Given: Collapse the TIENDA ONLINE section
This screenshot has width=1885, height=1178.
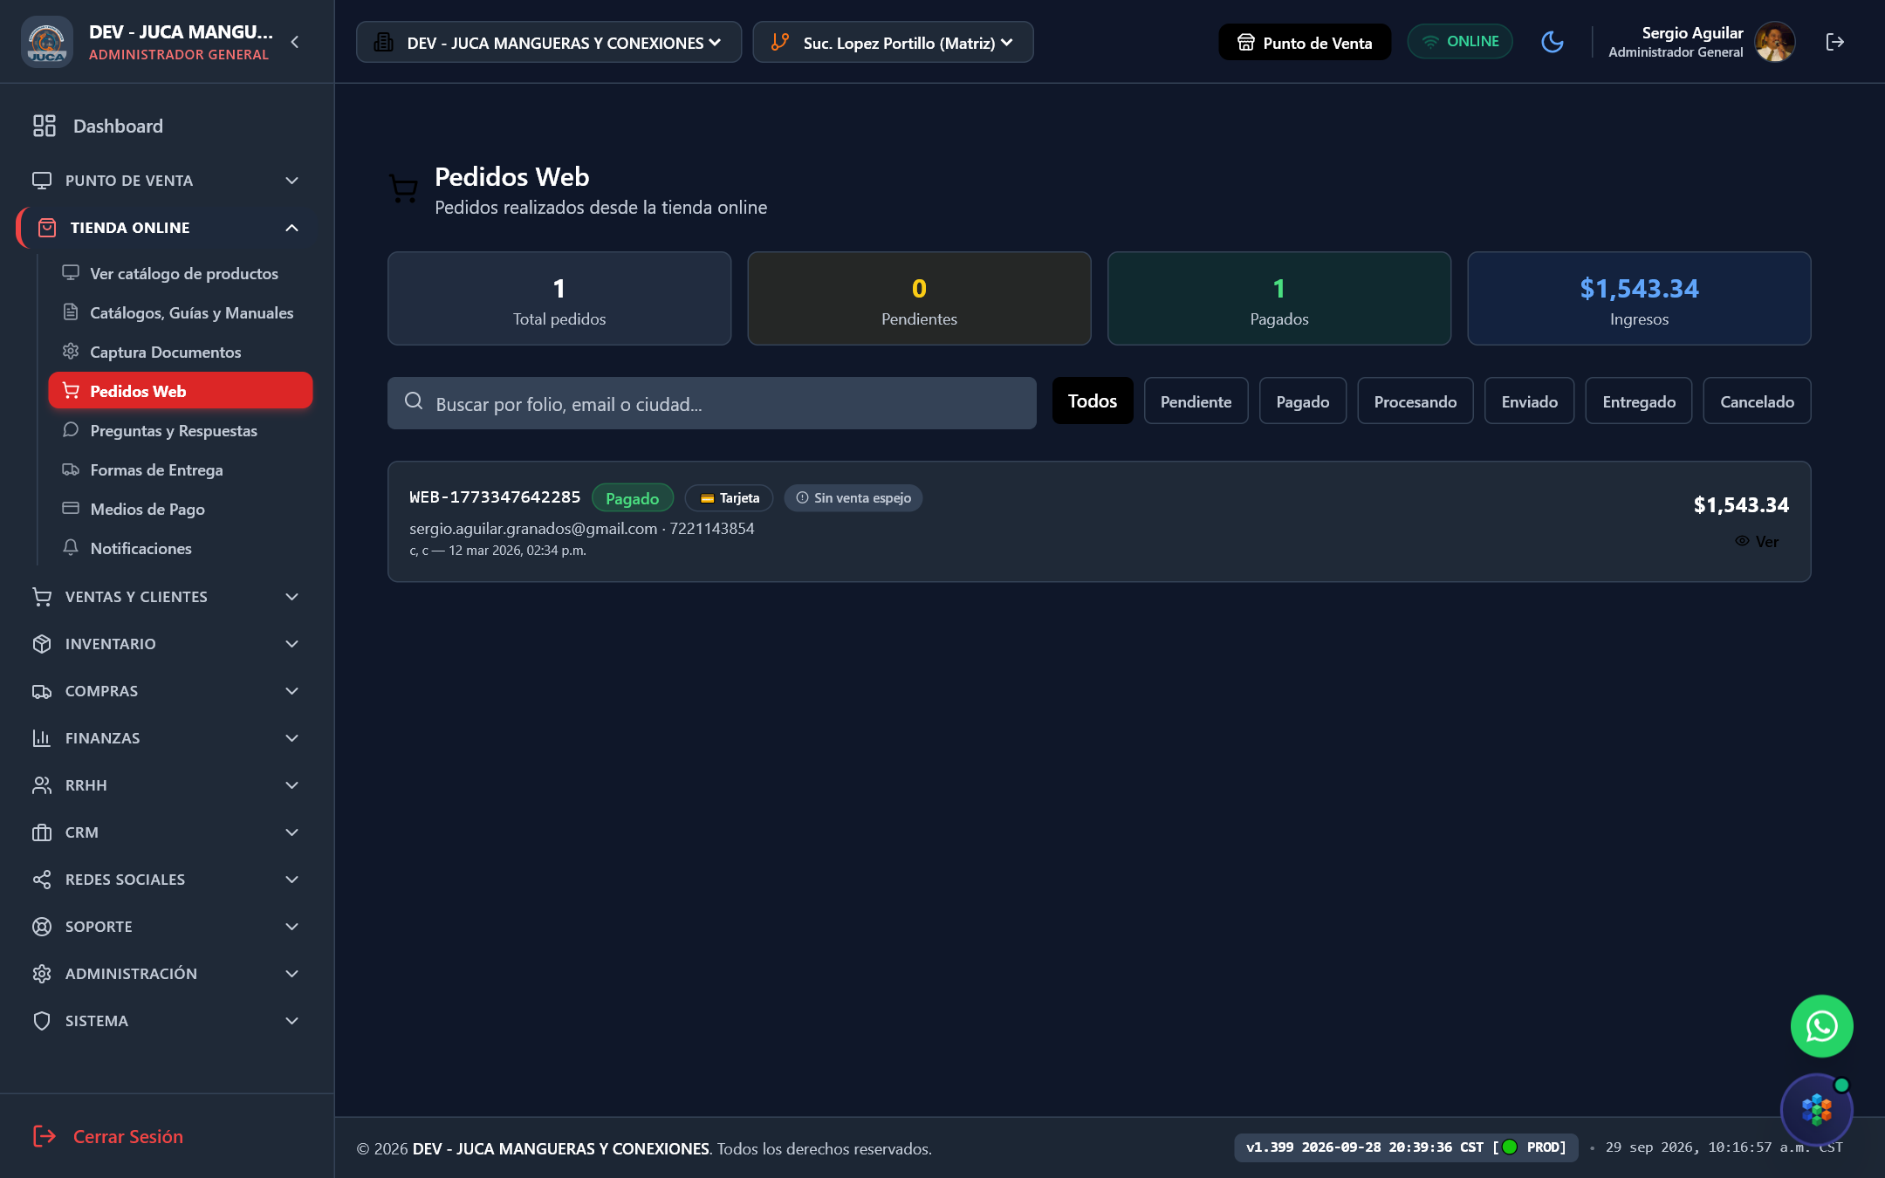Looking at the screenshot, I should [x=167, y=228].
